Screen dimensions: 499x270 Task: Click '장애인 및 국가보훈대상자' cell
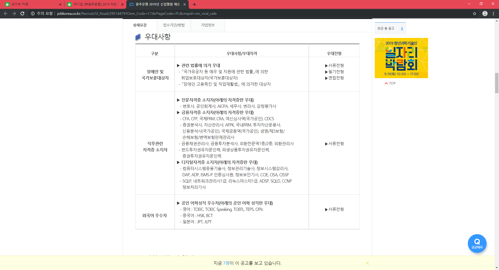(x=155, y=75)
